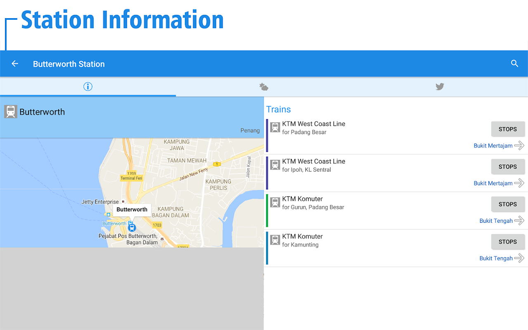The width and height of the screenshot is (528, 330).
Task: Show stops for Ipoh, KL Sentral line
Action: (x=508, y=167)
